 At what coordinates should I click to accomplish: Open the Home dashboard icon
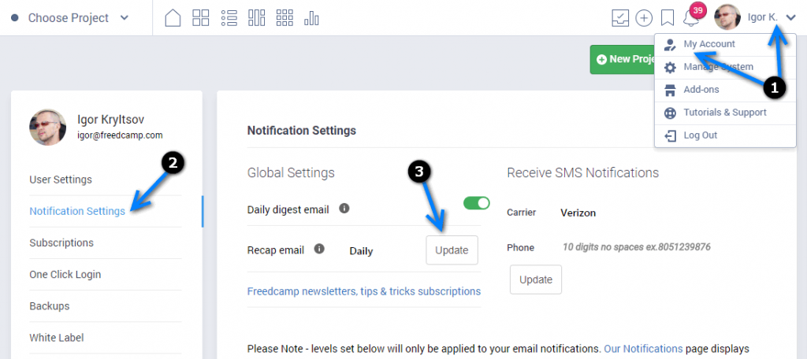[x=173, y=18]
